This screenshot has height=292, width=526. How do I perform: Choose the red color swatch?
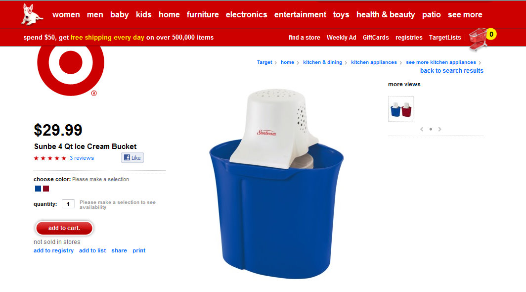coord(46,189)
